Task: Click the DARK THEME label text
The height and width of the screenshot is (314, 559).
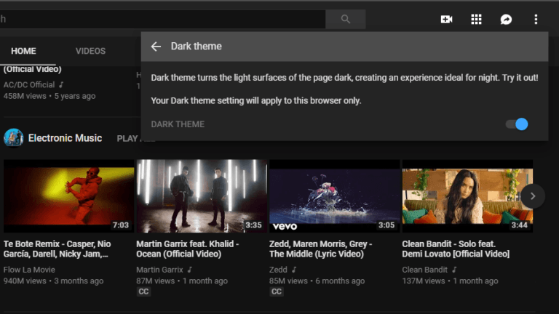Action: click(178, 124)
